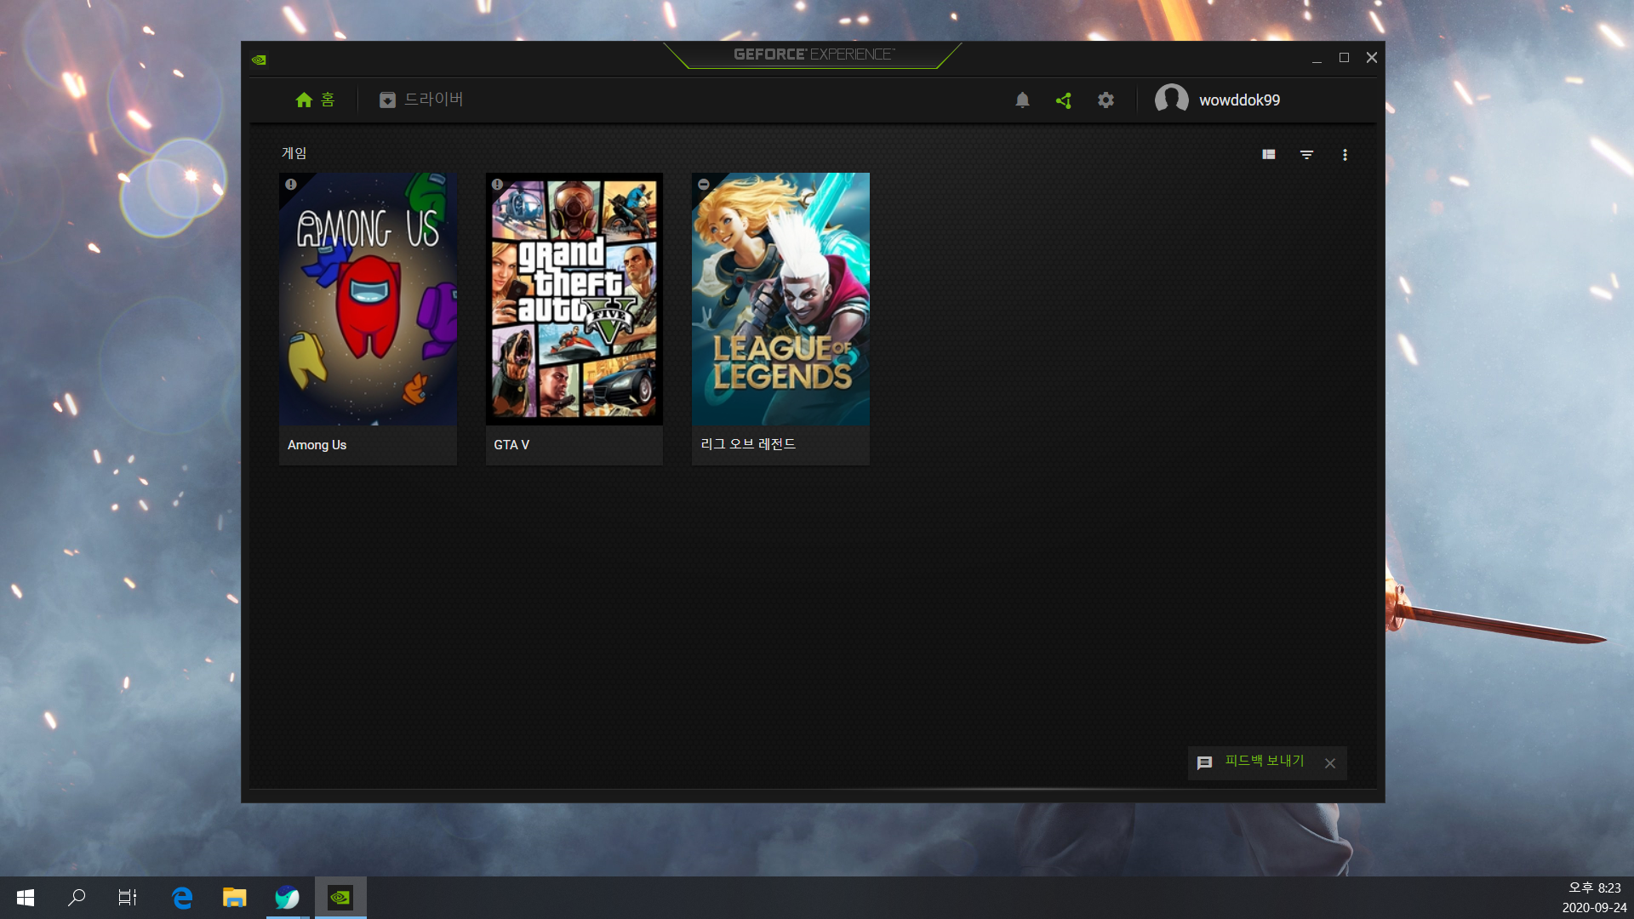Open File Explorer from the taskbar

[234, 898]
